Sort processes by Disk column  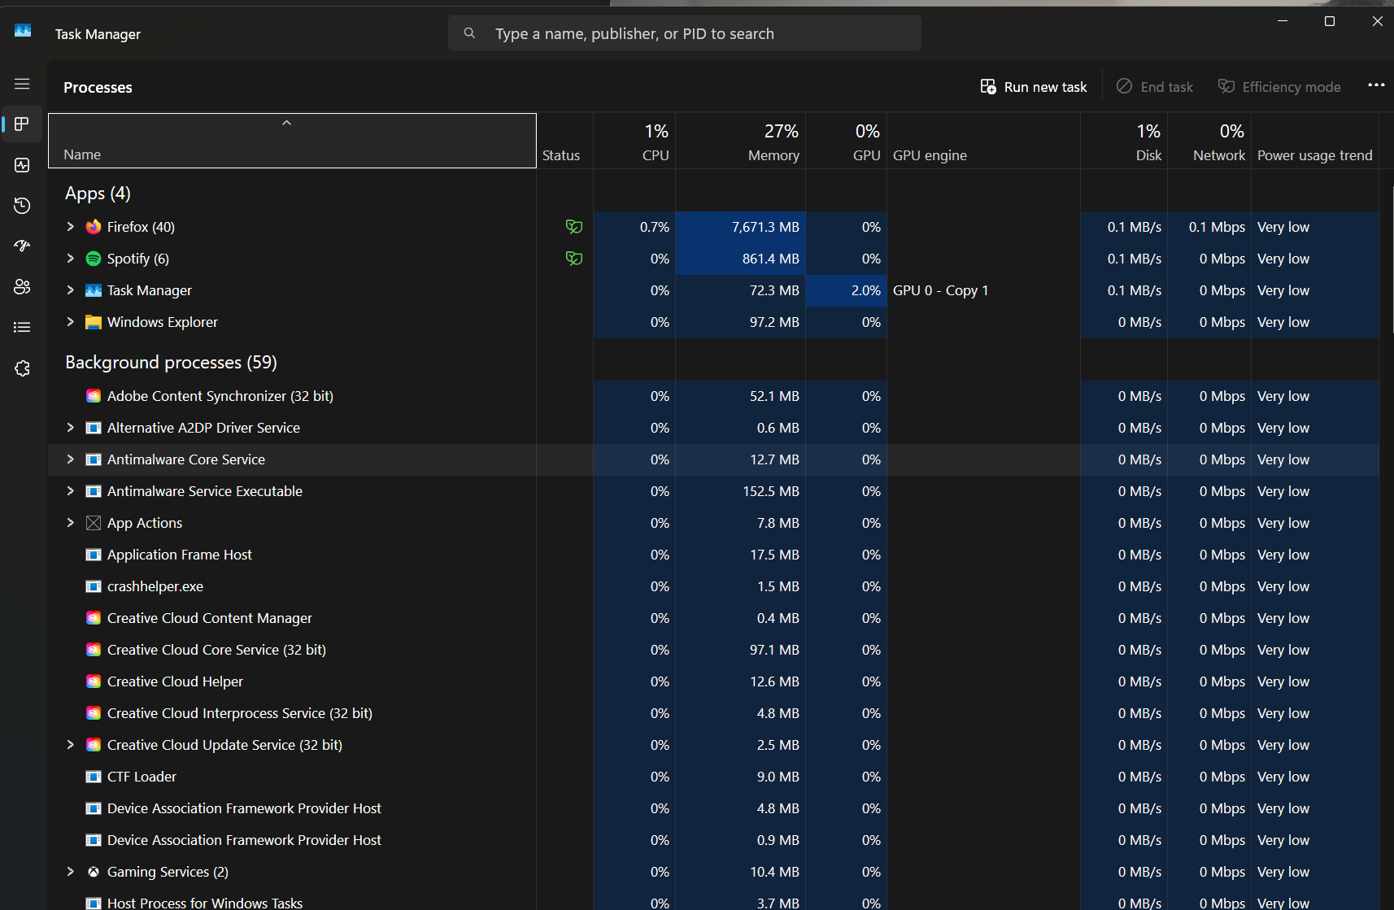coord(1124,141)
